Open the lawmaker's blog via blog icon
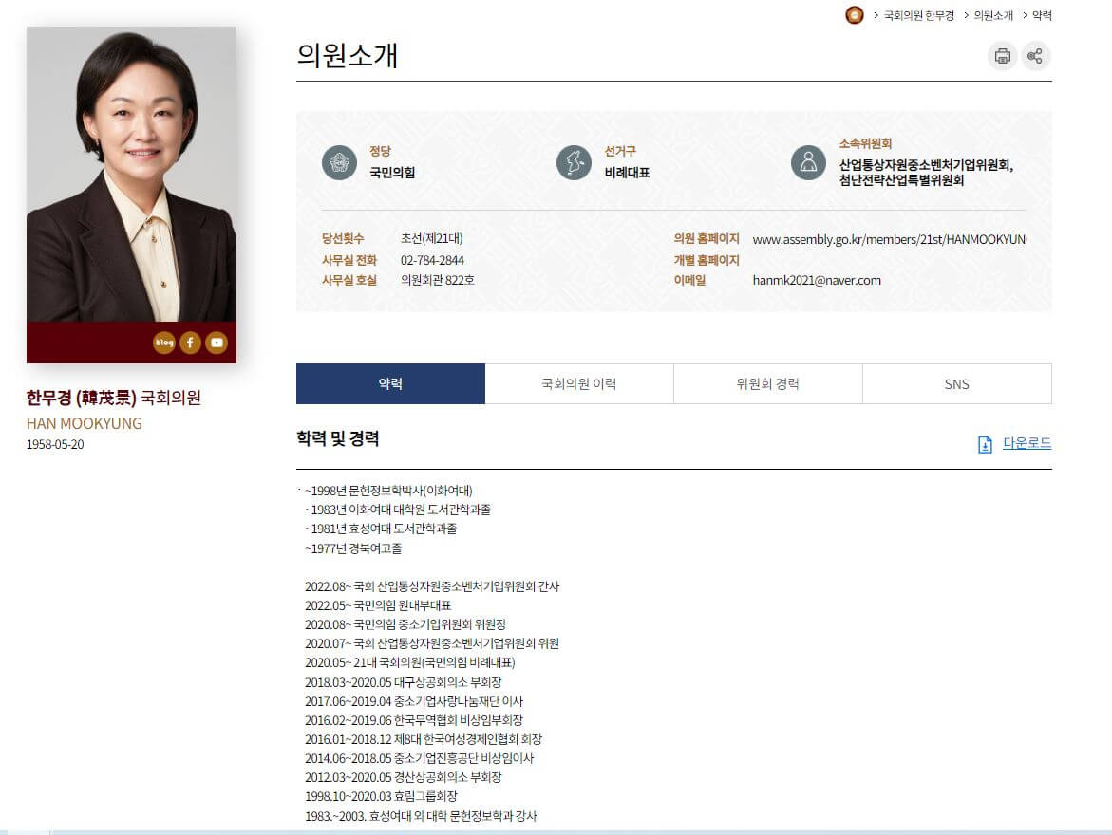 pos(163,343)
